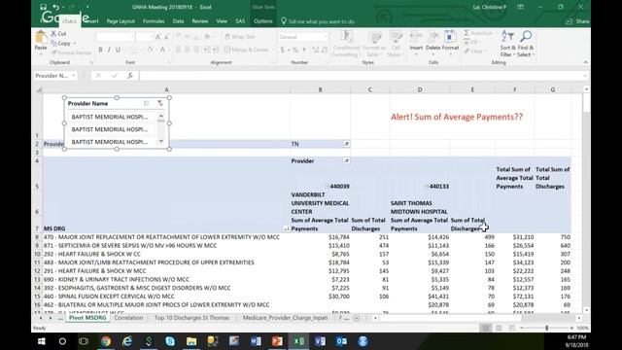
Task: Open the SAS ribbon tab
Action: pyautogui.click(x=240, y=21)
